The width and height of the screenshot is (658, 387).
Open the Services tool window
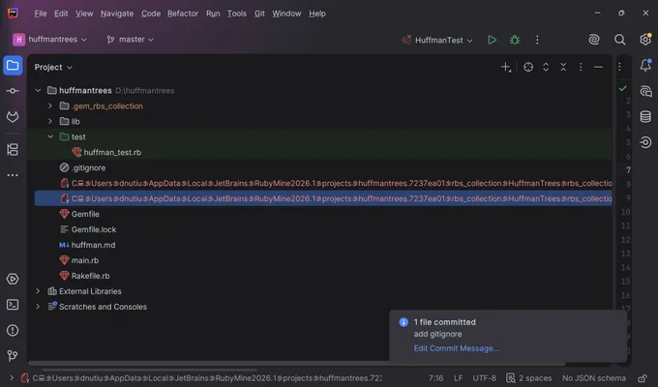(x=13, y=280)
